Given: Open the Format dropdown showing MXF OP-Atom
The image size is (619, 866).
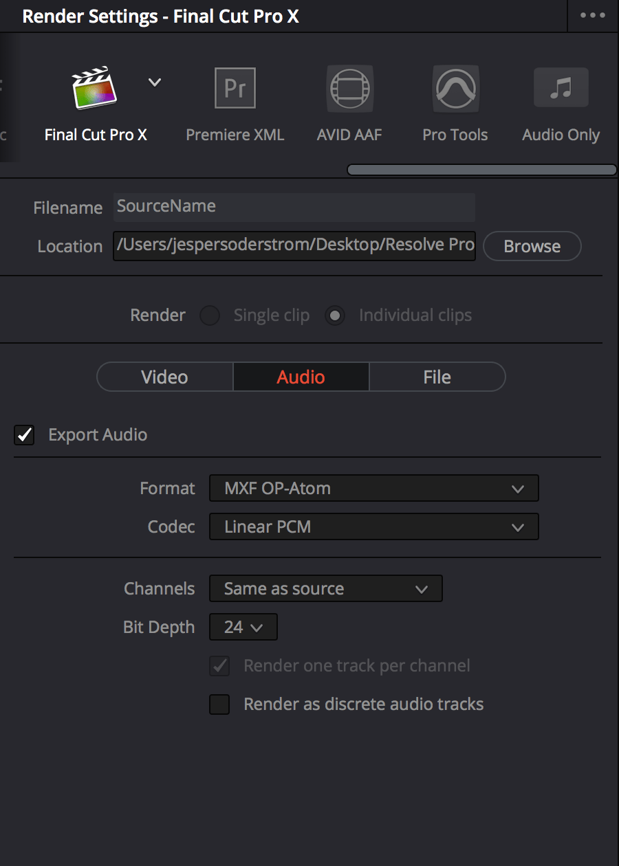Looking at the screenshot, I should click(x=374, y=489).
